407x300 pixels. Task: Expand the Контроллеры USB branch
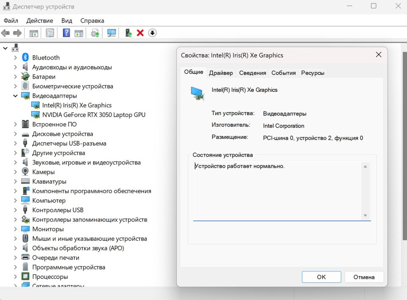(x=16, y=210)
